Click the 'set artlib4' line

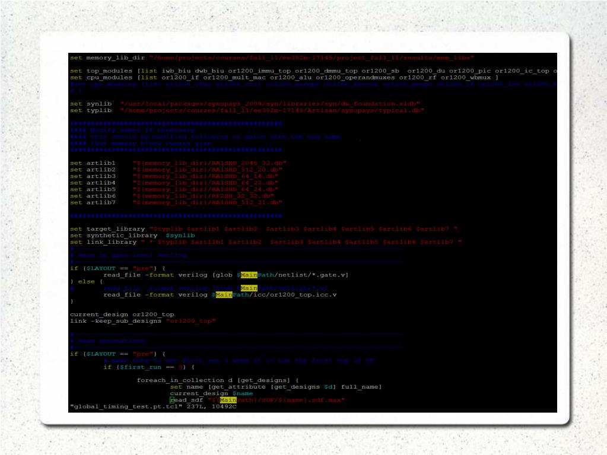tap(174, 183)
